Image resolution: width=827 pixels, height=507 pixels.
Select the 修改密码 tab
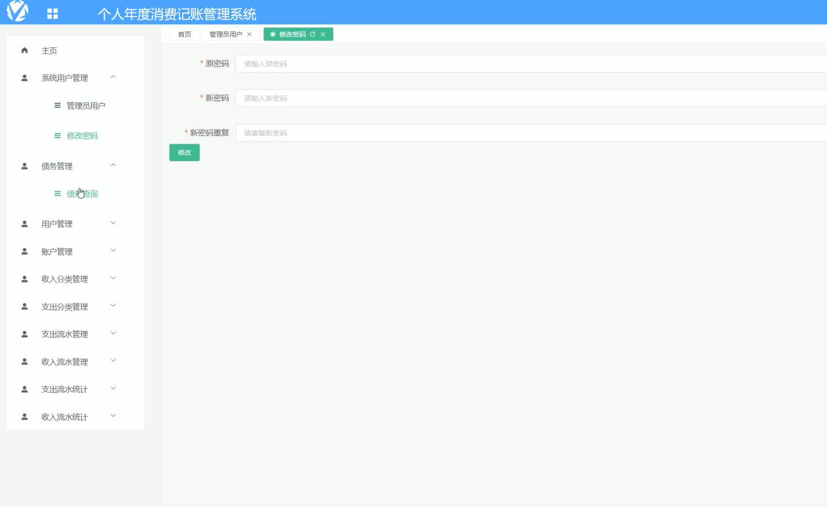298,34
